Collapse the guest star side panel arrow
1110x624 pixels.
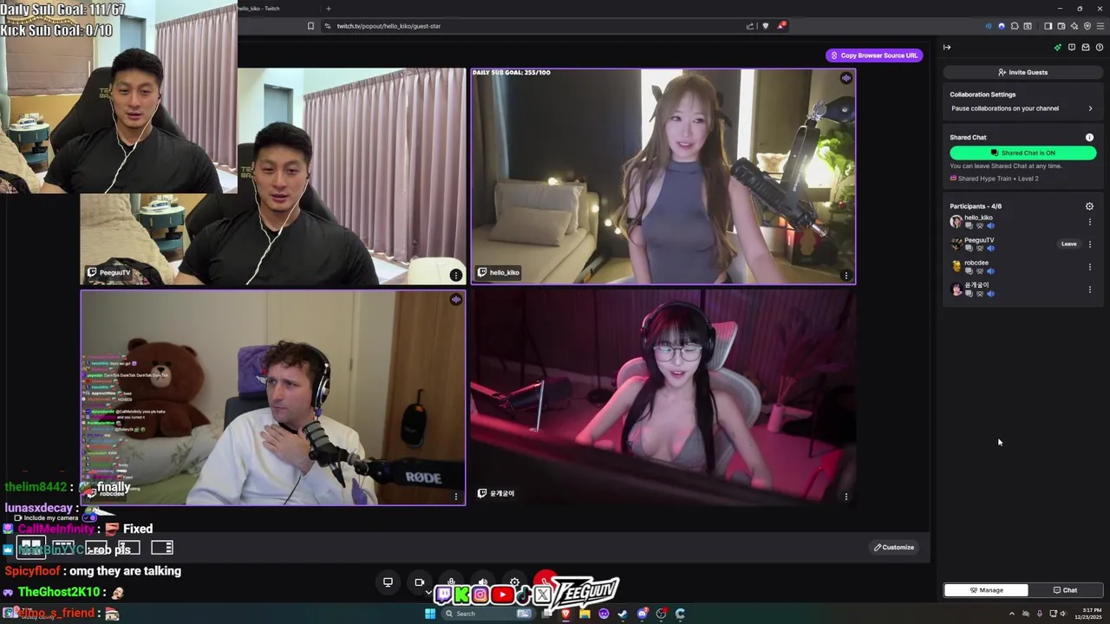coord(947,48)
